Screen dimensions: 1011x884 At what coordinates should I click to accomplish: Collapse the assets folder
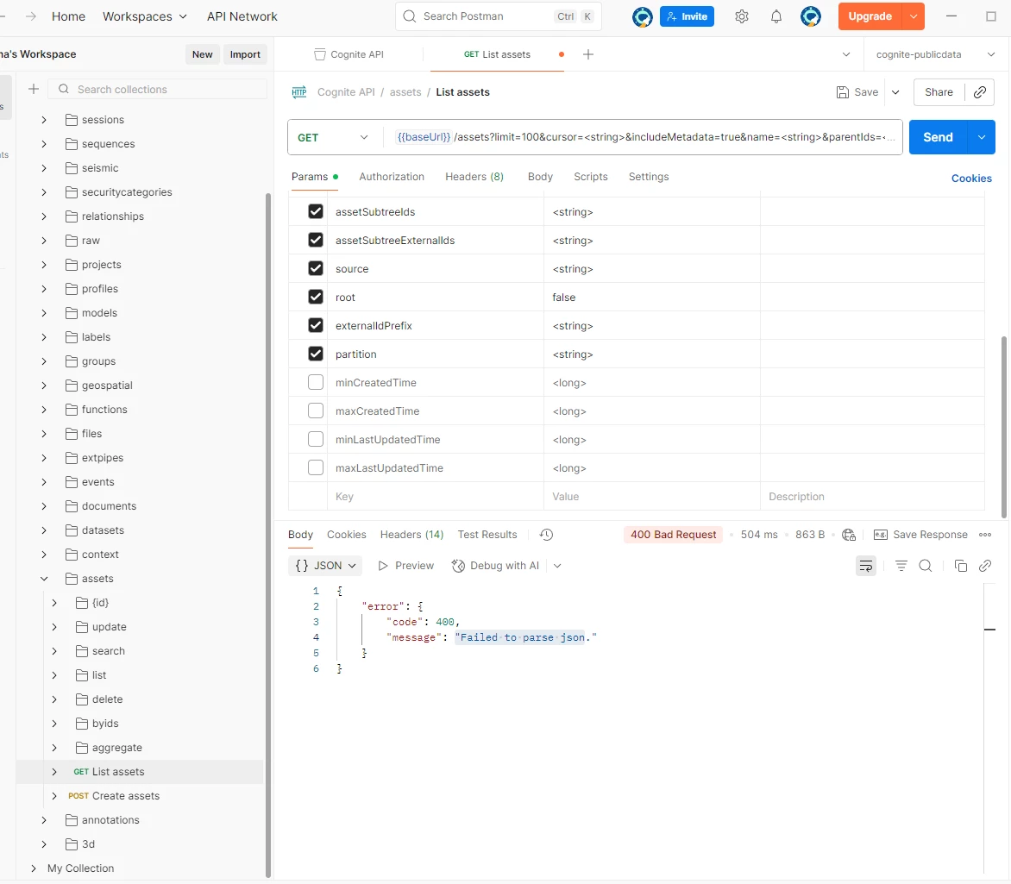click(x=44, y=579)
